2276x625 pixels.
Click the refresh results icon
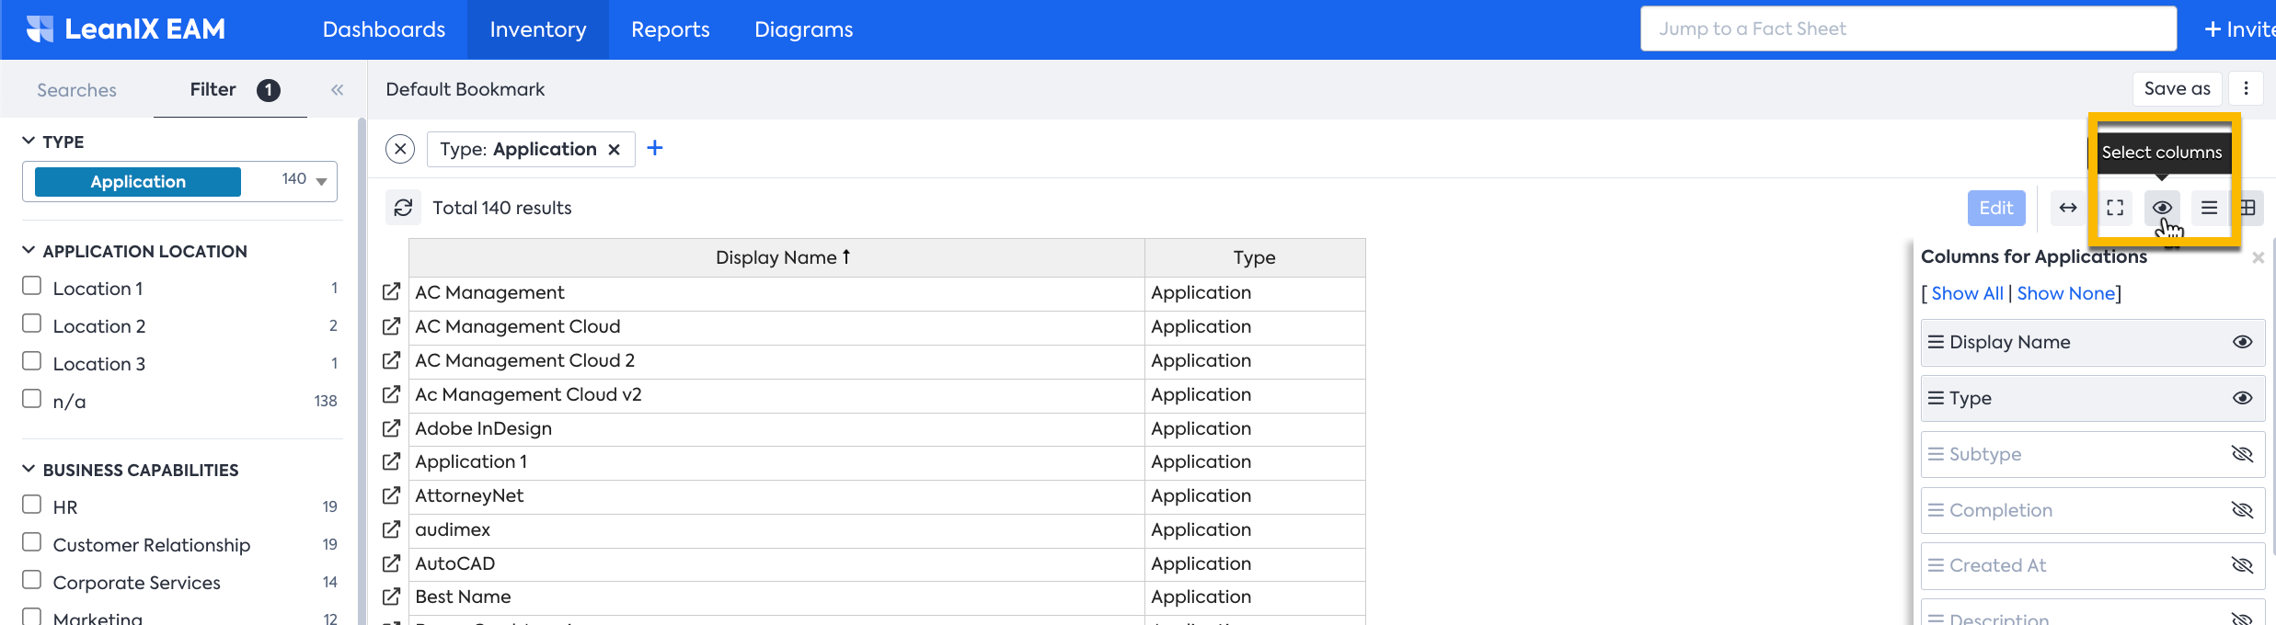coord(403,208)
